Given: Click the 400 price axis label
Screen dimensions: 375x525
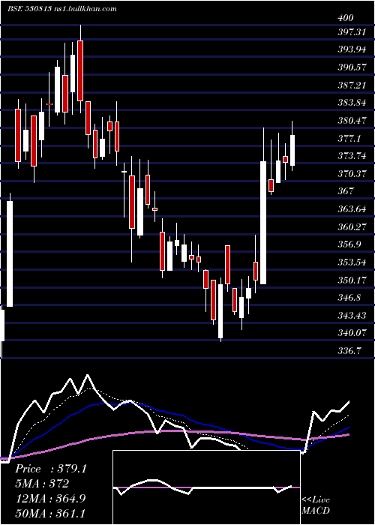Looking at the screenshot, I should click(345, 18).
